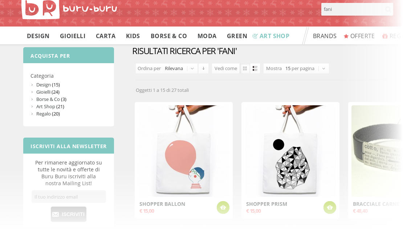Go to the Borse & Co menu
The image size is (403, 232).
click(168, 36)
